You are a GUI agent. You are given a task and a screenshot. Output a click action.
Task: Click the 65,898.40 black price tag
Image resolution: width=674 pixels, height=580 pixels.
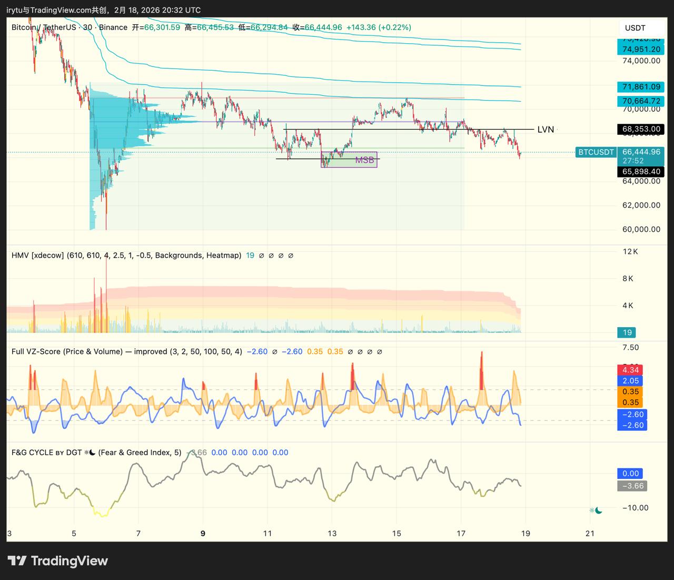641,172
